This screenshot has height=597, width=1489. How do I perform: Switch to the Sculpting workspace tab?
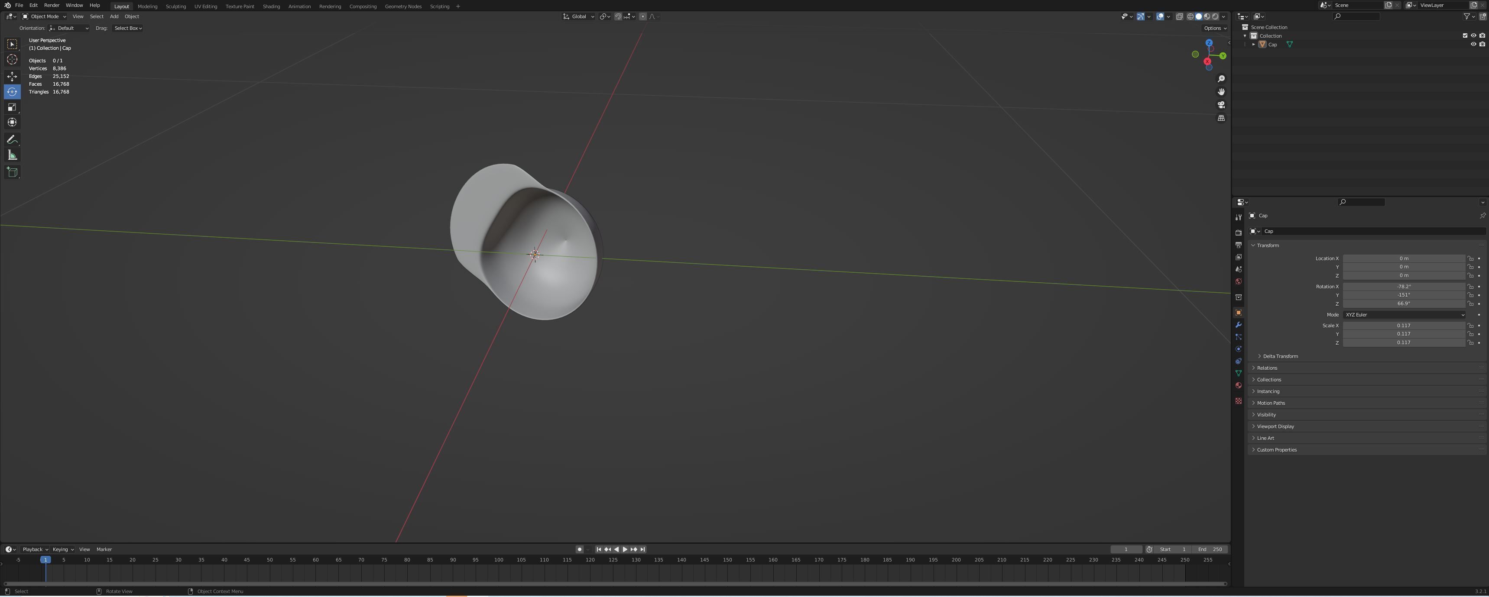(176, 6)
